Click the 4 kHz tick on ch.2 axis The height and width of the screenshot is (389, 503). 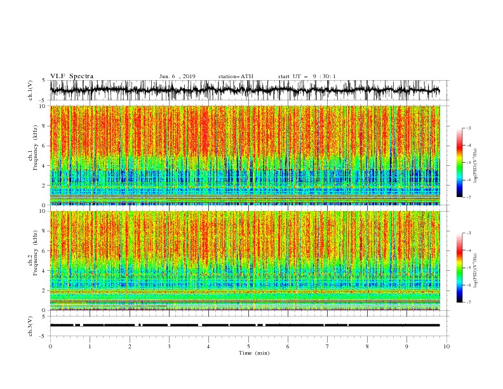point(44,271)
